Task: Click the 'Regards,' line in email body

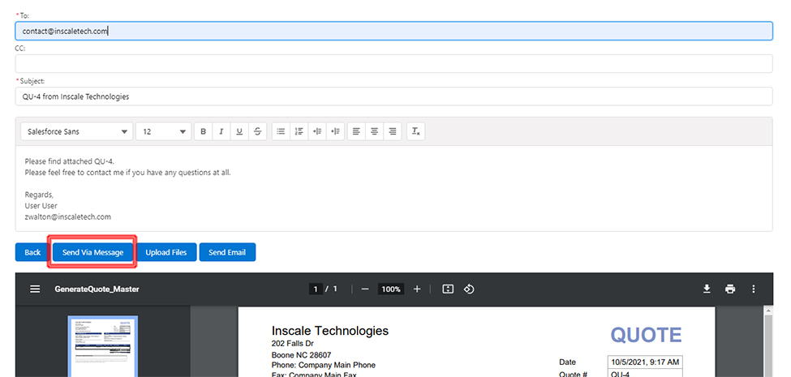Action: (x=39, y=195)
